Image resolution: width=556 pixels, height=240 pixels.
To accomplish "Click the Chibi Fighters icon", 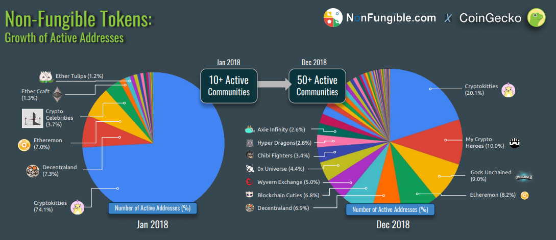I will tap(250, 155).
